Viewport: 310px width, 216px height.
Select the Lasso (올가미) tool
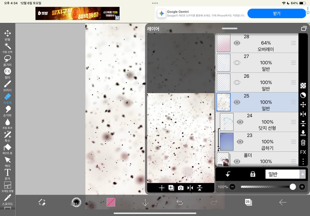tap(7, 61)
